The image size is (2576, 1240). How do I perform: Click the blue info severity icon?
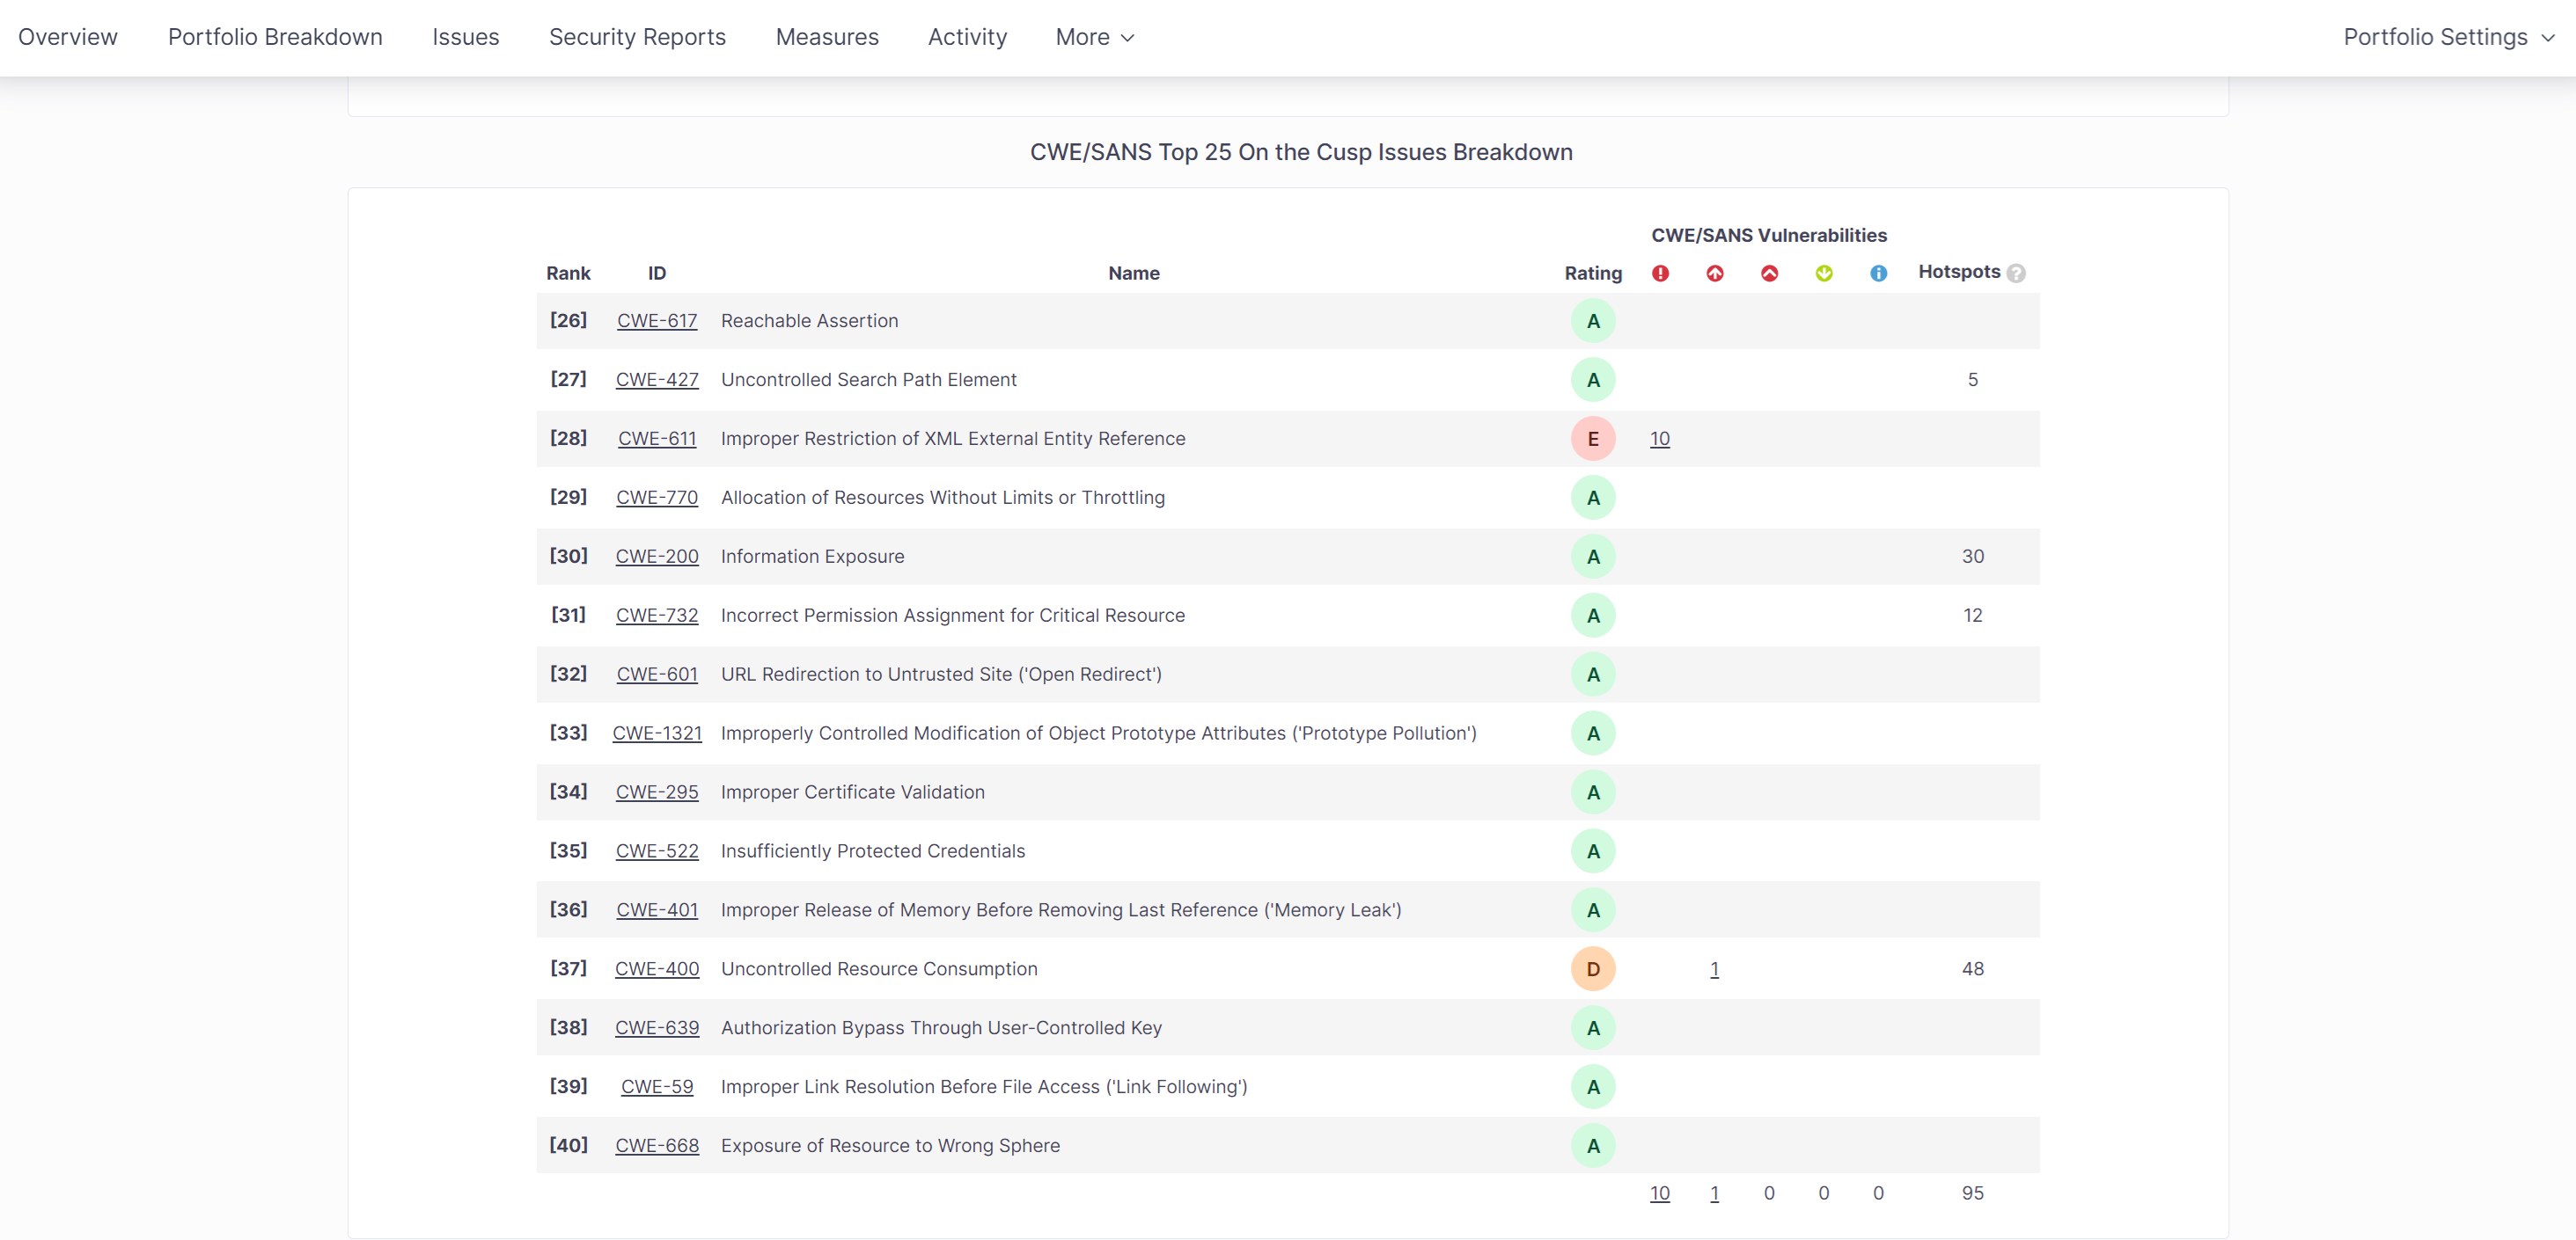pos(1878,273)
